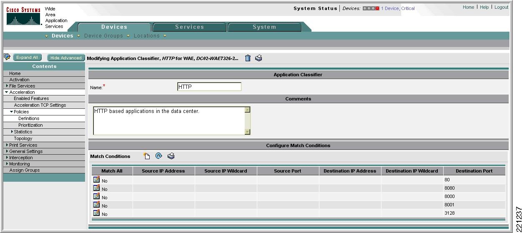Create a new match condition

(x=146, y=156)
